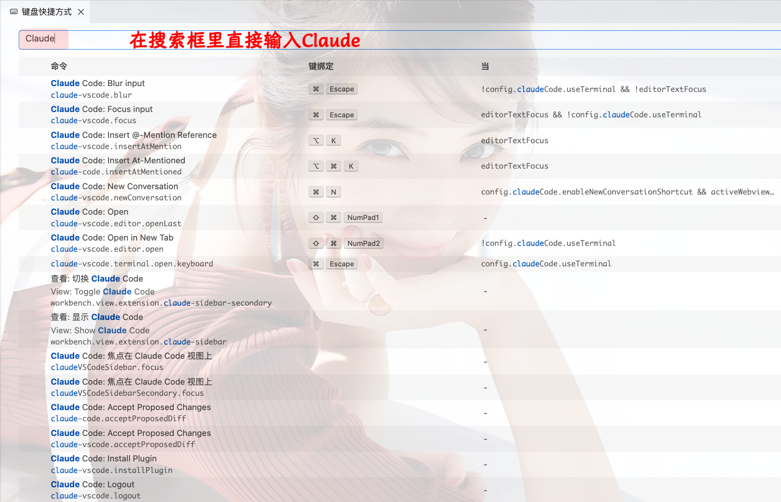The image size is (781, 502).
Task: Click the Command key icon for New Conversation
Action: point(316,192)
